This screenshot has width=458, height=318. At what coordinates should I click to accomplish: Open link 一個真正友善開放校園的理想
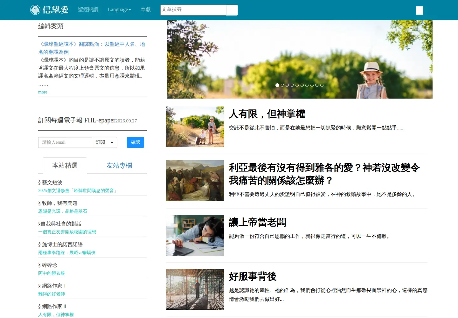click(67, 232)
